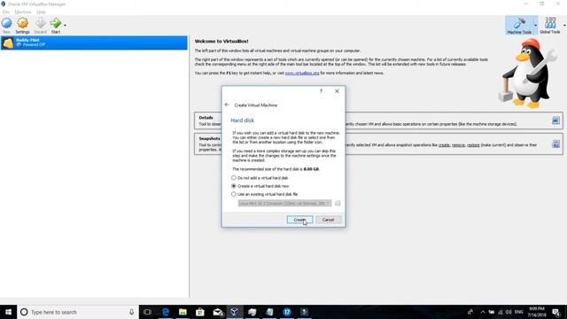Follow the www.virtualbox.org link
Screen dimensions: 567x319
(302, 73)
